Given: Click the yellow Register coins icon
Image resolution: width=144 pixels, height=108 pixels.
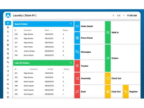Looking at the screenshot, I should tap(126, 92).
